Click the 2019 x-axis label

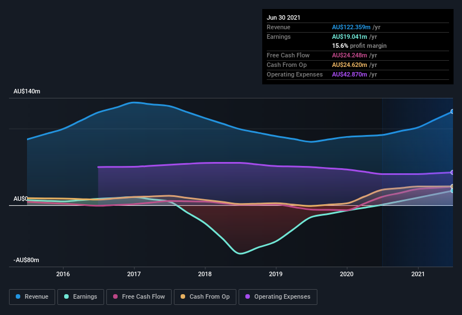pos(276,274)
